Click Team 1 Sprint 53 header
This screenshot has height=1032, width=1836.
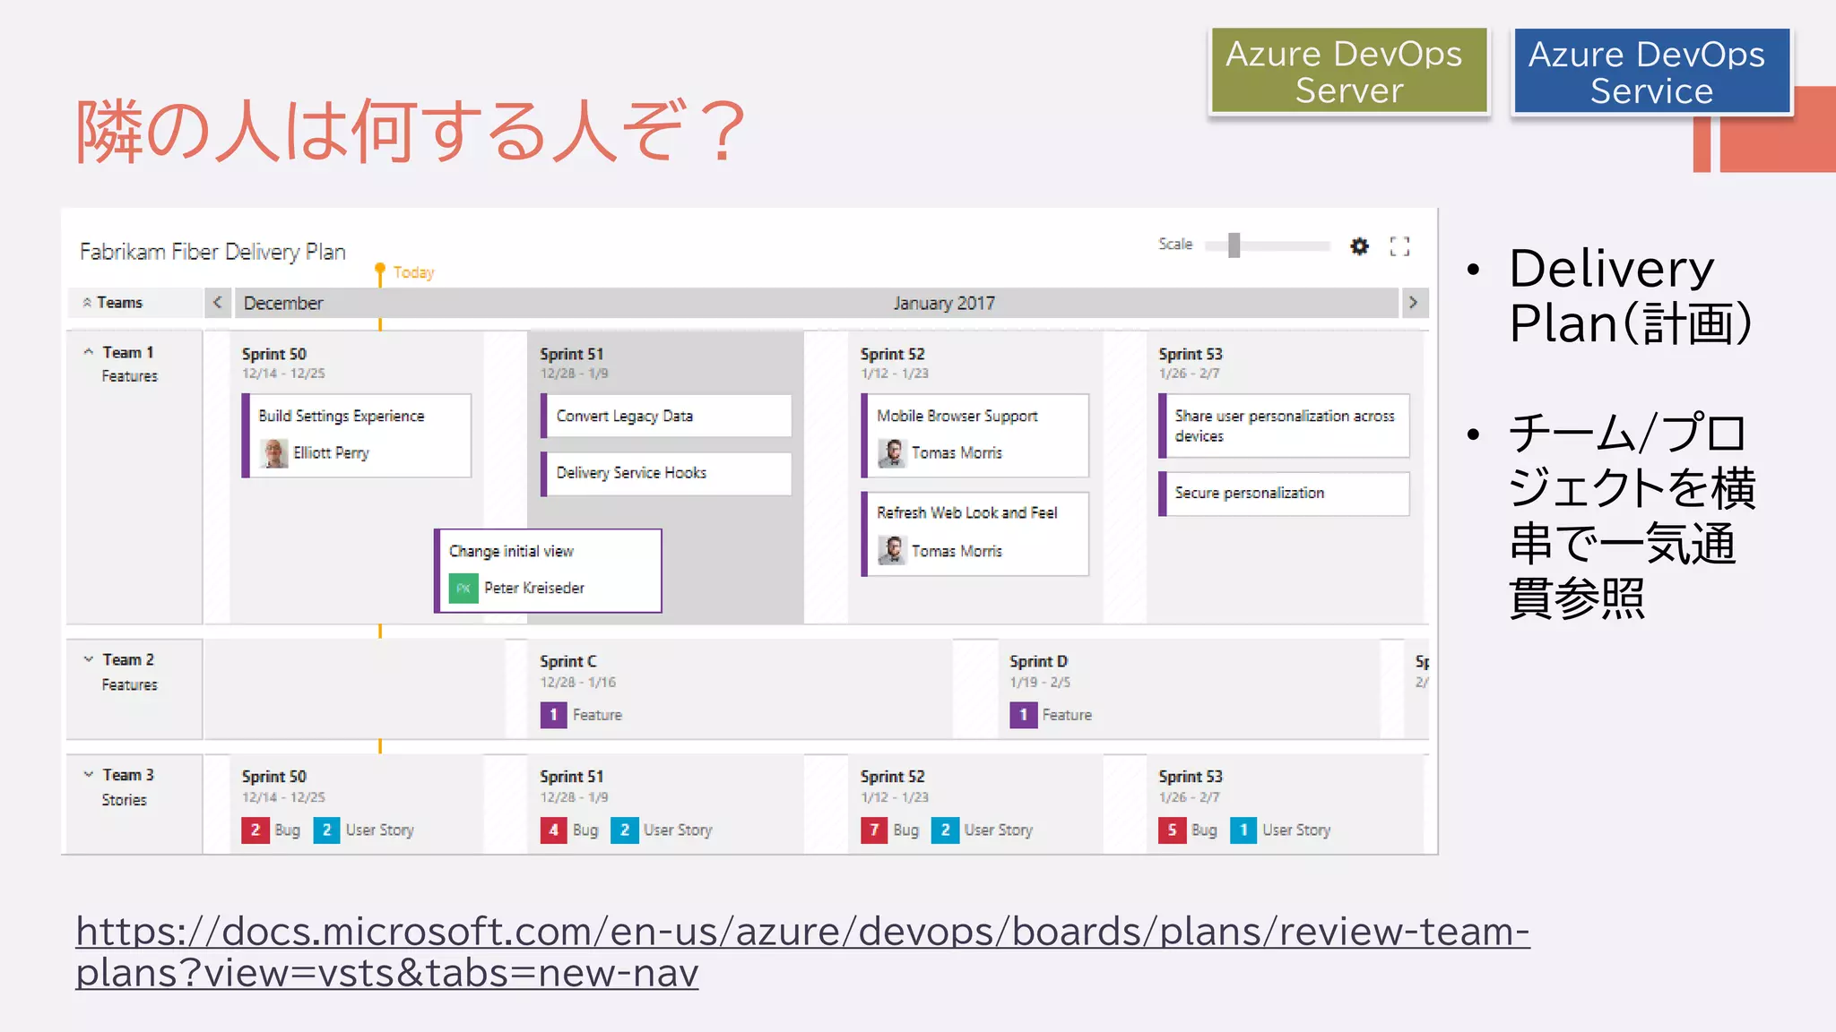[1191, 355]
